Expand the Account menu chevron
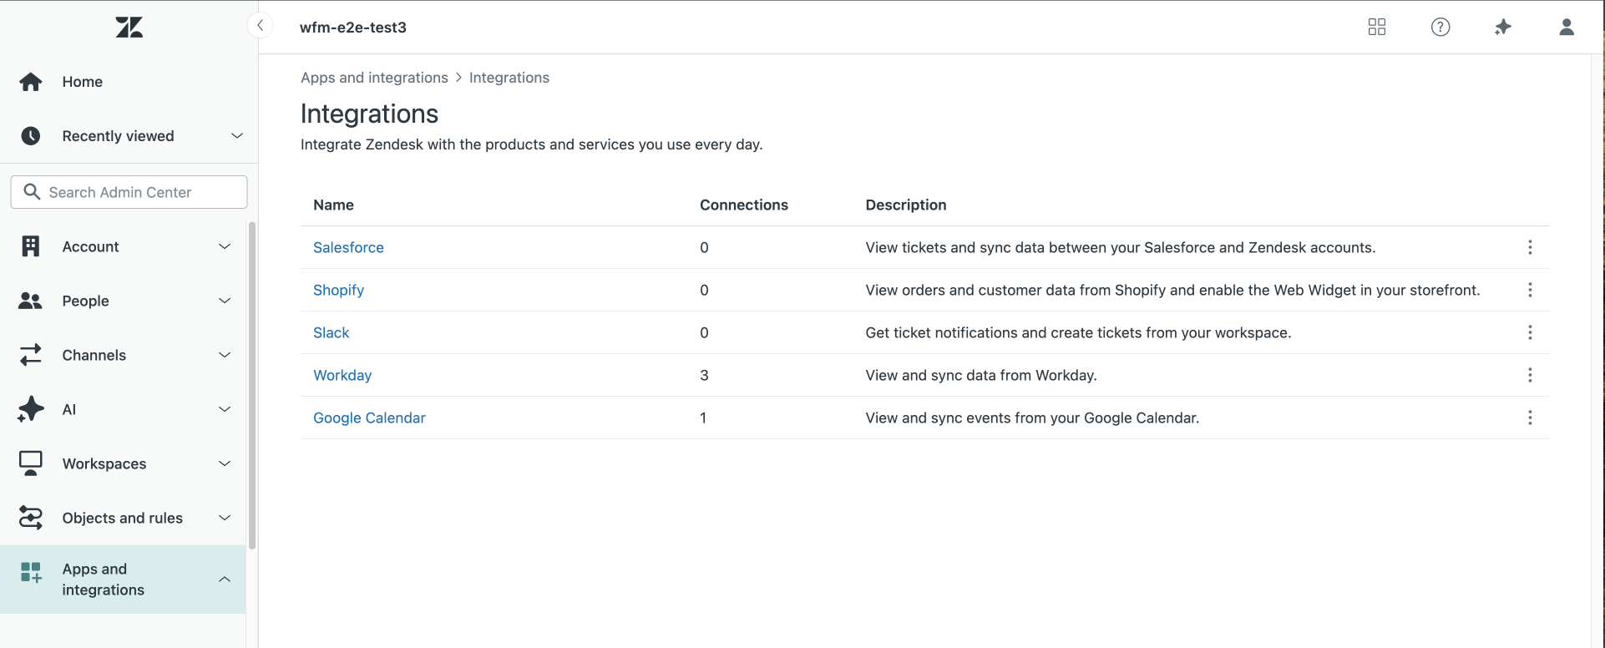1605x648 pixels. coord(225,246)
